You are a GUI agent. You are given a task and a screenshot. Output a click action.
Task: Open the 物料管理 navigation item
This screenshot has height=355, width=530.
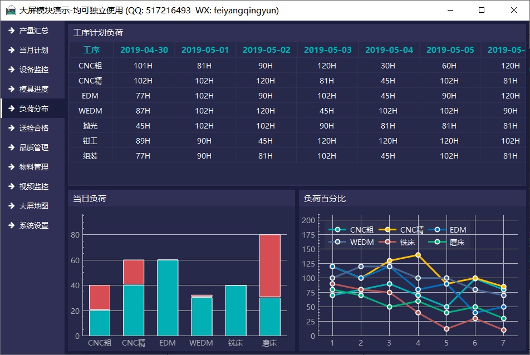pyautogui.click(x=33, y=167)
